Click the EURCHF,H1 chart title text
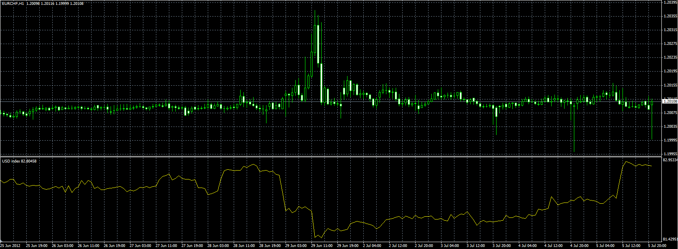678x249 pixels. pyautogui.click(x=12, y=3)
